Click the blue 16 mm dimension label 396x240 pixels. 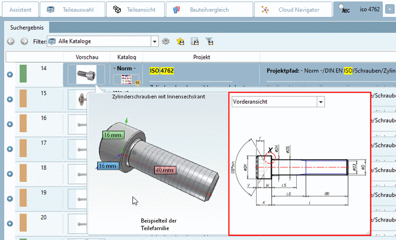point(108,166)
